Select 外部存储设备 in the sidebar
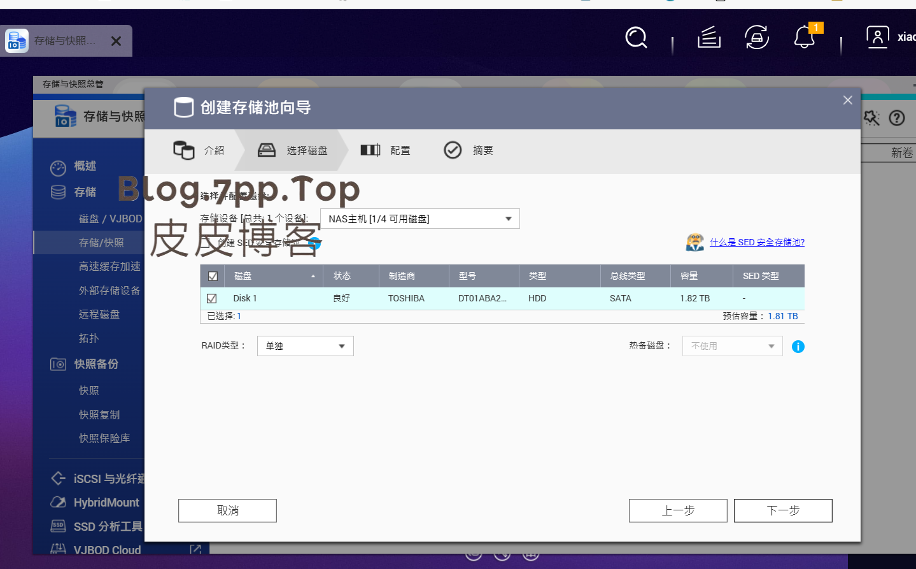916x569 pixels. [109, 291]
